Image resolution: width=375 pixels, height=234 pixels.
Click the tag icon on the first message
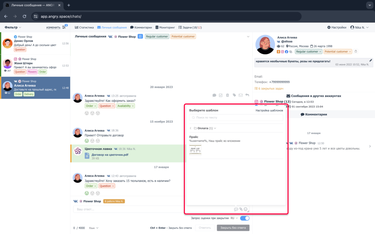(234, 95)
